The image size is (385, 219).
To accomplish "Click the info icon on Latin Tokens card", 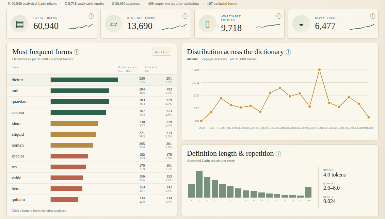I will point(91,16).
